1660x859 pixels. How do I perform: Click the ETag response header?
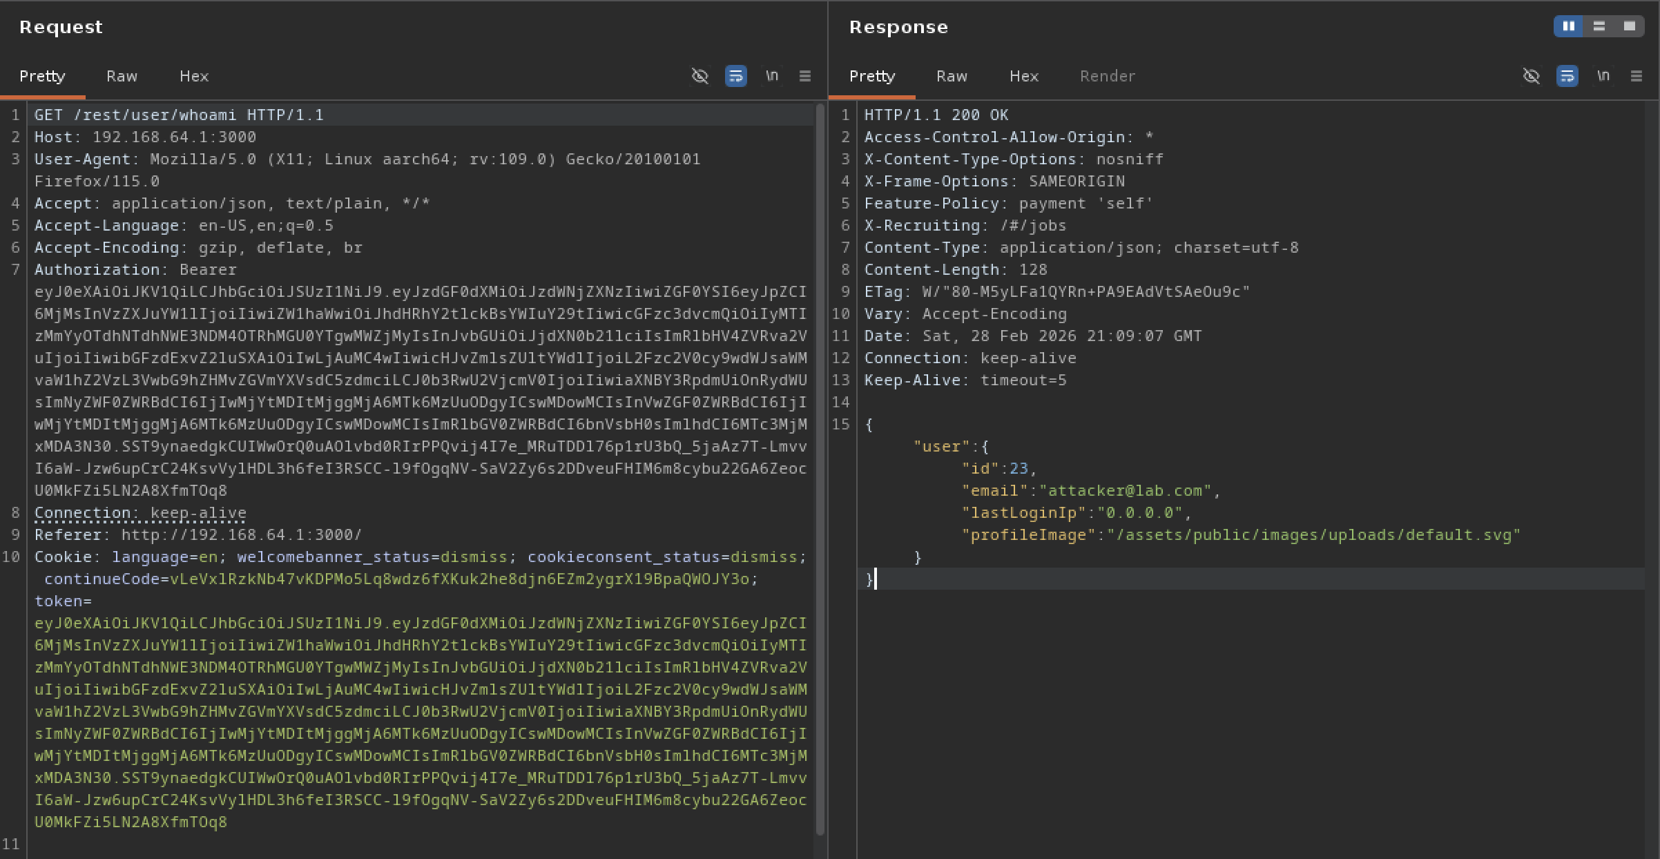point(1057,291)
